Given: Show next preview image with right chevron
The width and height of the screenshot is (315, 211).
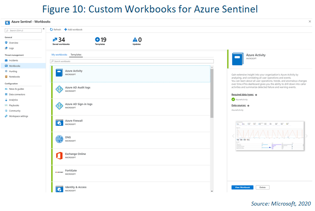Looking at the screenshot, I should 306,136.
